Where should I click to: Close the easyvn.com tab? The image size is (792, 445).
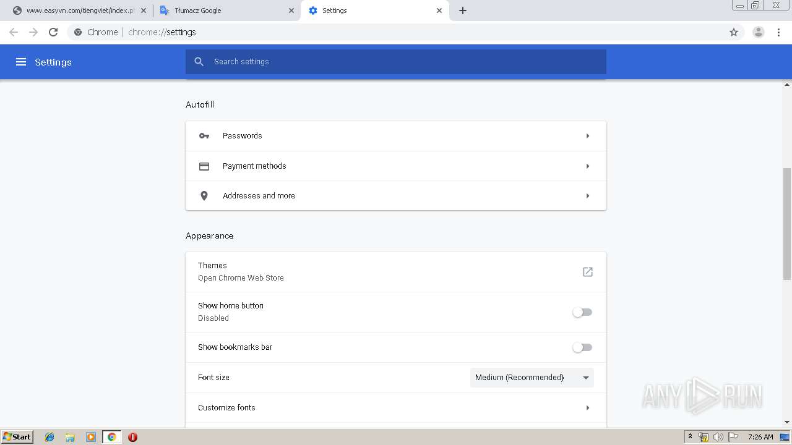pyautogui.click(x=144, y=11)
